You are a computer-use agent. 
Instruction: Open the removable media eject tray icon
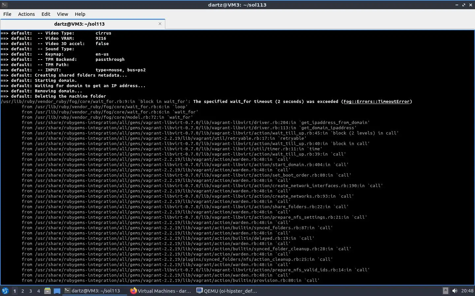(445, 291)
